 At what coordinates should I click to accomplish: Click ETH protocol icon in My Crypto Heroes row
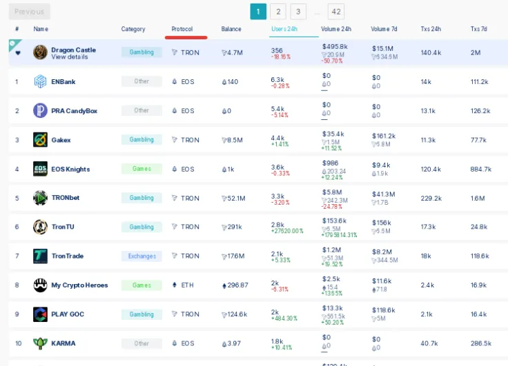coord(175,285)
